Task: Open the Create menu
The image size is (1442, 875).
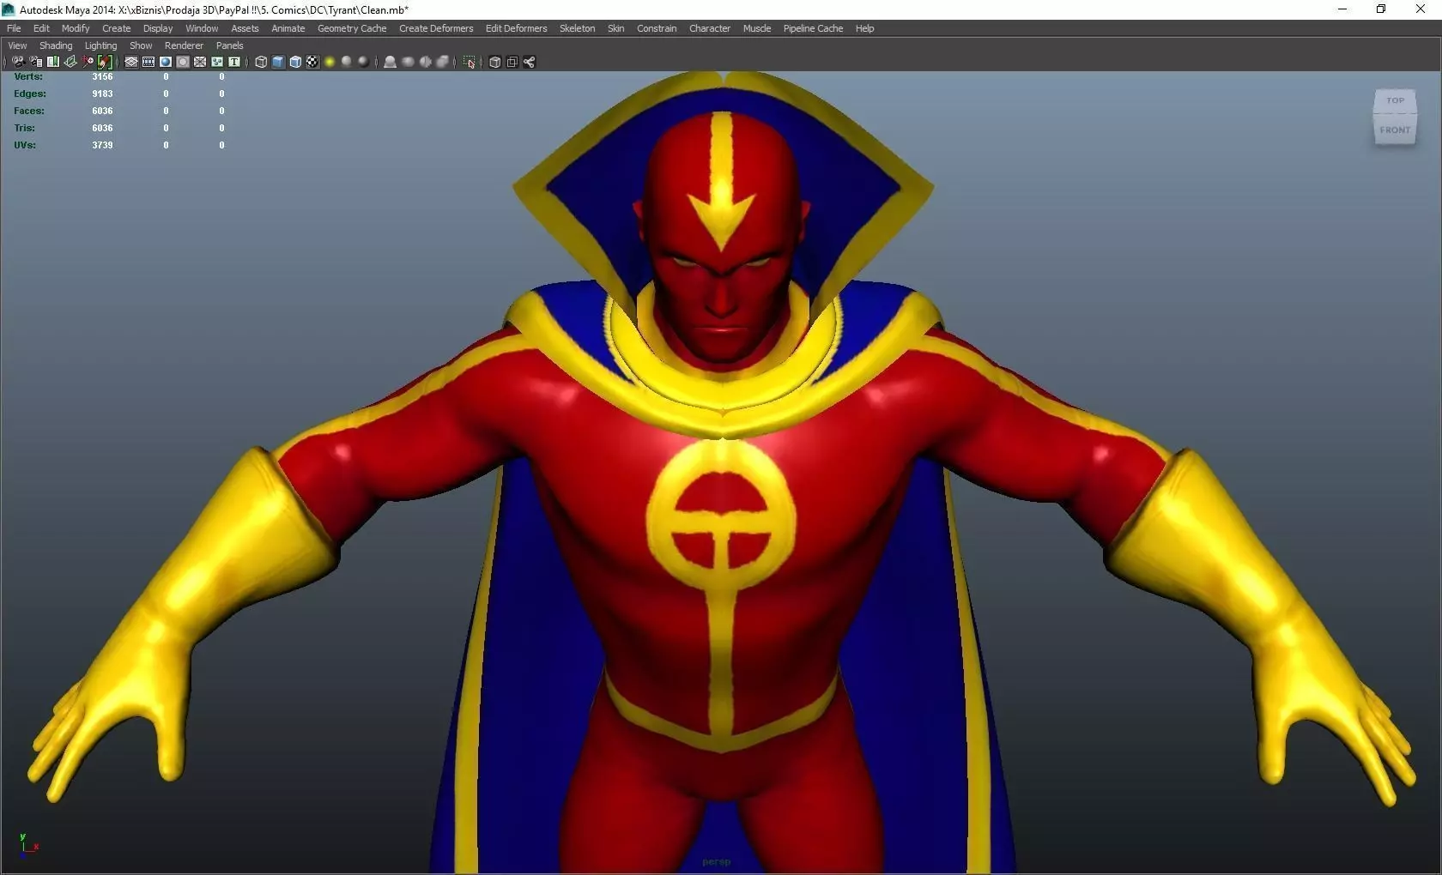Action: [x=117, y=28]
